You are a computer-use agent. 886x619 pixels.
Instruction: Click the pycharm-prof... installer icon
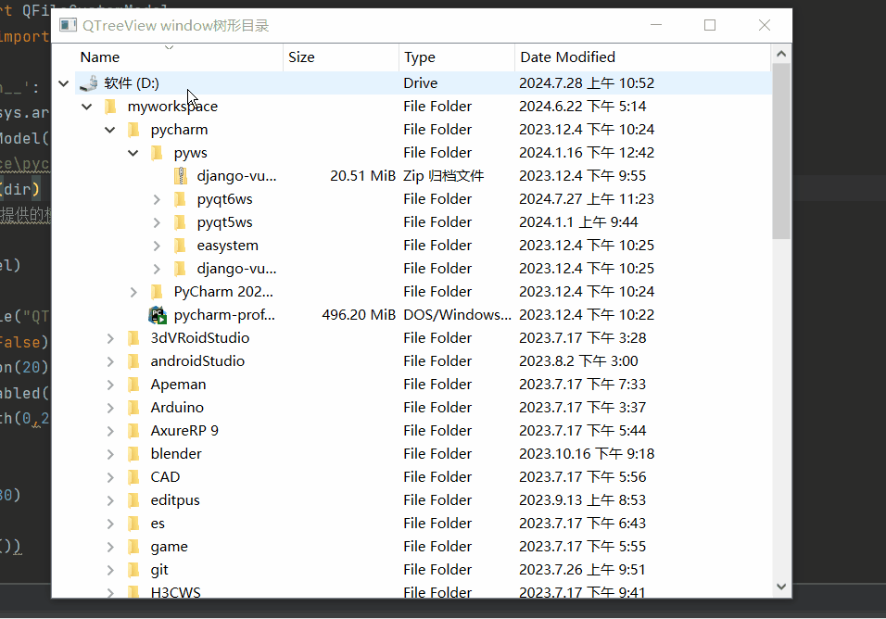coord(158,314)
